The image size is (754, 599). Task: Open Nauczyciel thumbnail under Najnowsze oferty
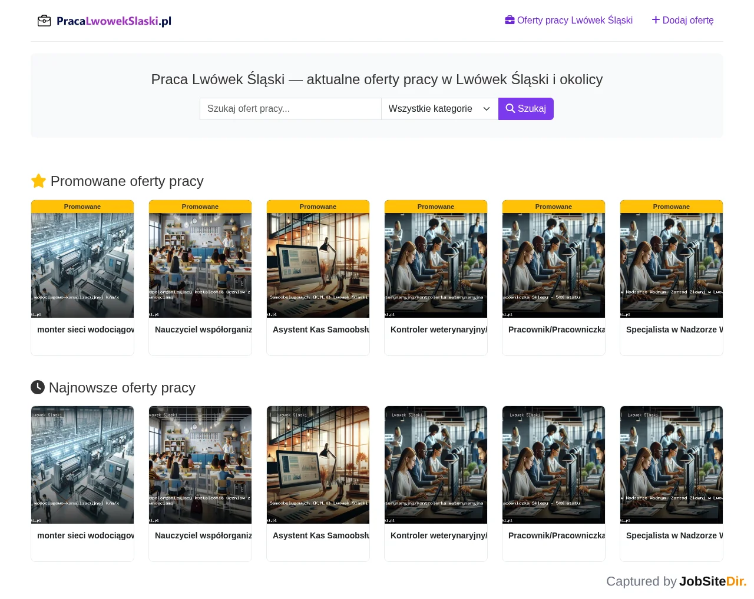click(x=200, y=465)
